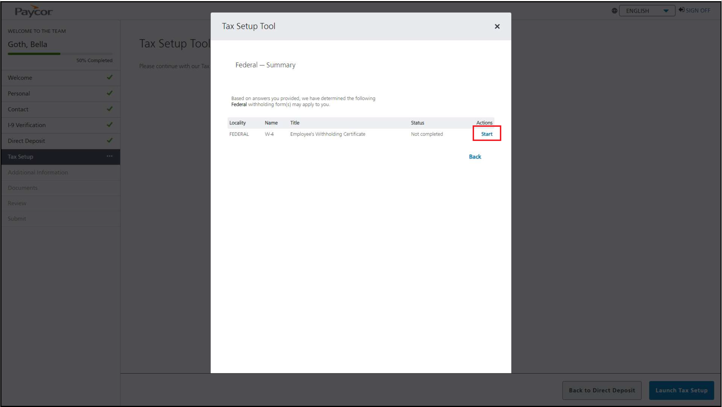Click the Welcome step checkmark icon

pyautogui.click(x=110, y=77)
